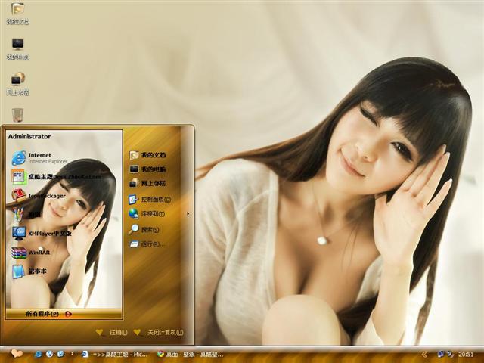Click the Administrator user name
Viewport: 484px width, 363px height.
(29, 136)
